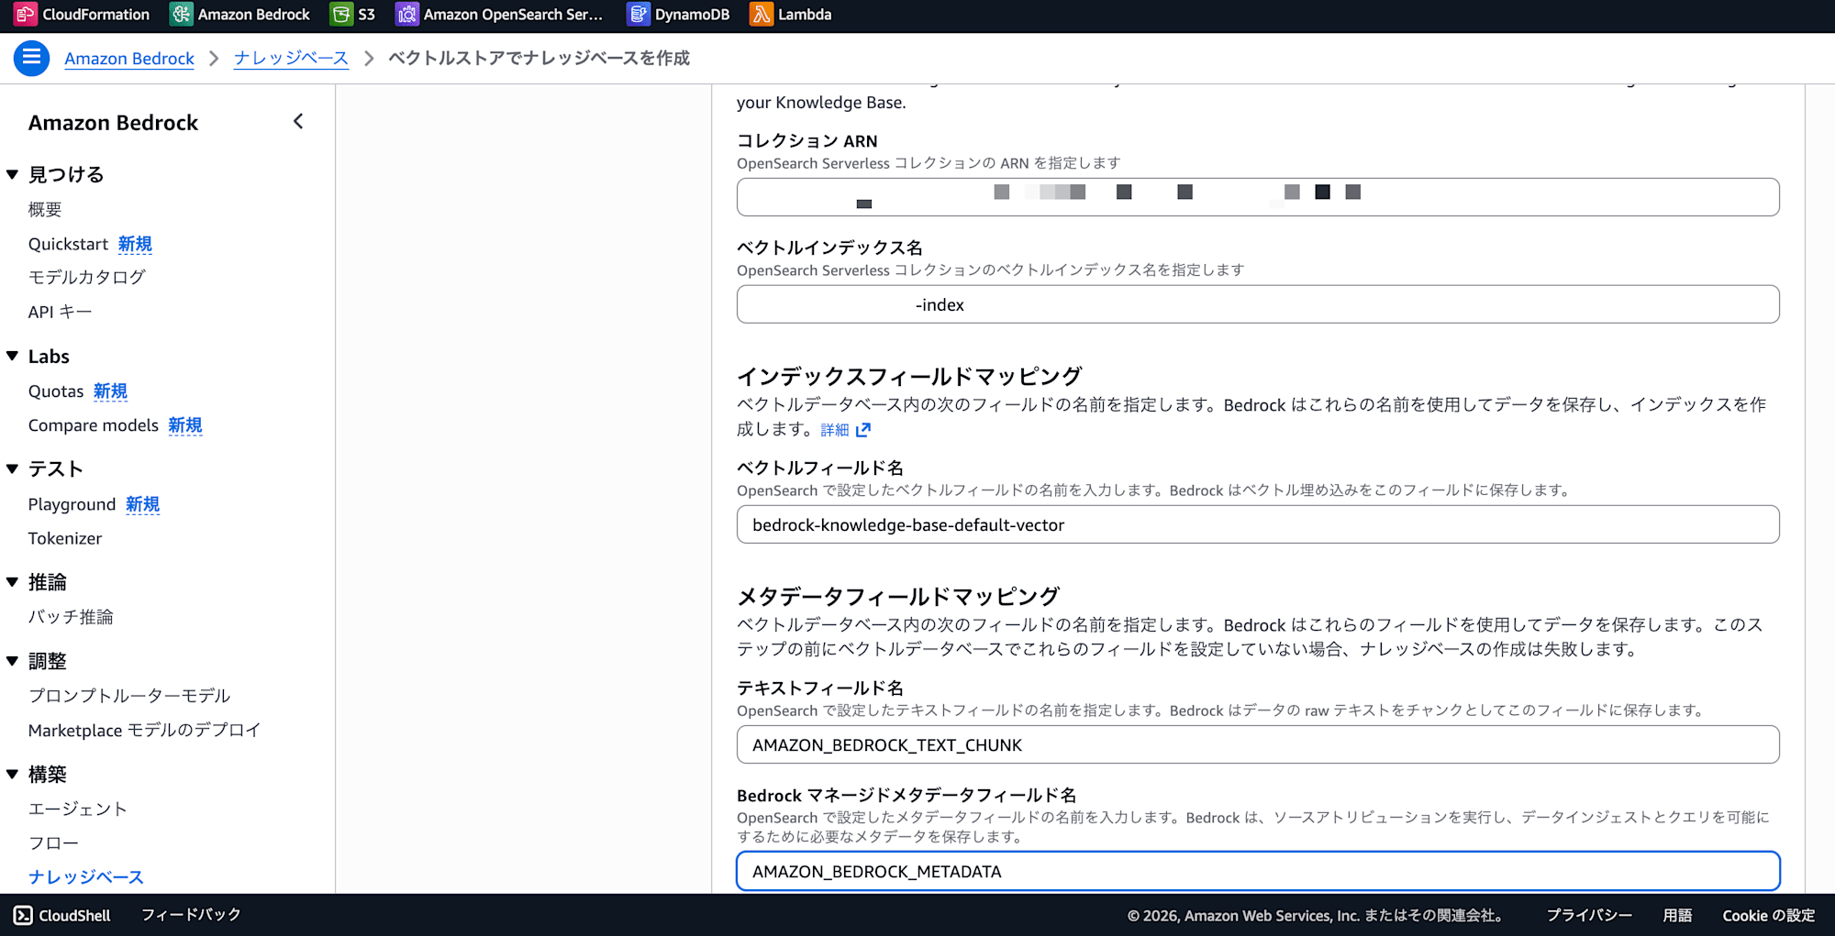Open Compare models in the sidebar
Screen dimensions: 1835x936
(x=94, y=425)
